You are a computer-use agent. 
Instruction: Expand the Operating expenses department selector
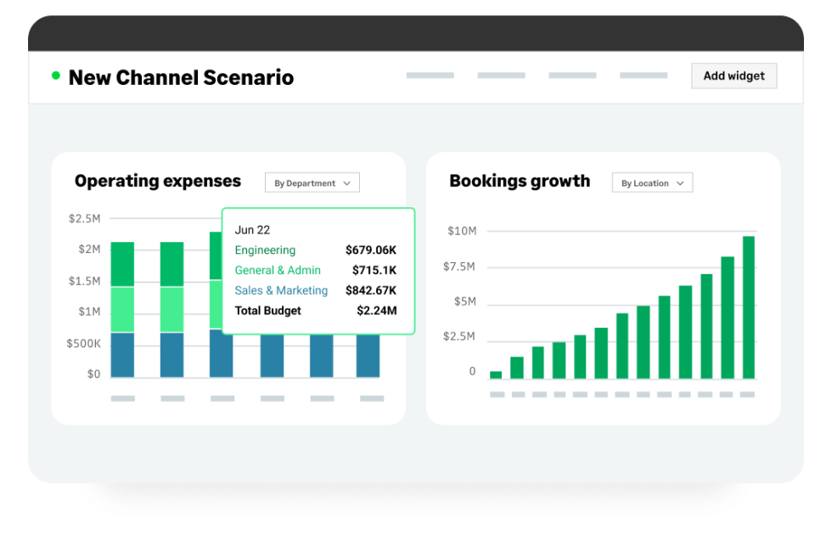click(x=312, y=182)
